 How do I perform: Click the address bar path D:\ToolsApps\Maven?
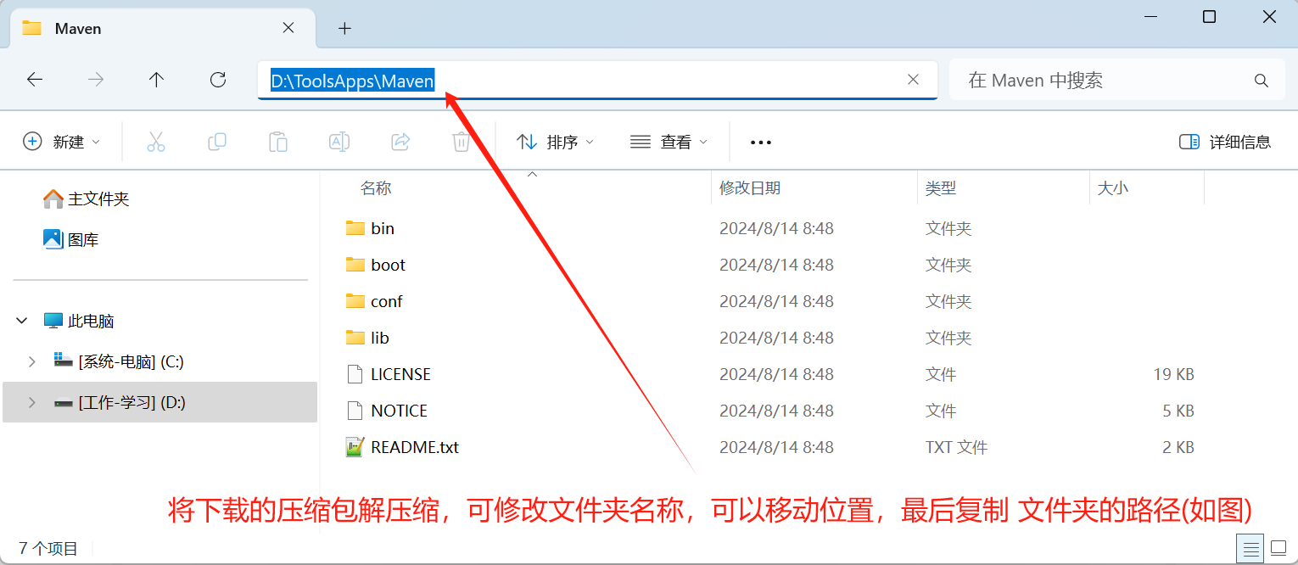coord(352,81)
